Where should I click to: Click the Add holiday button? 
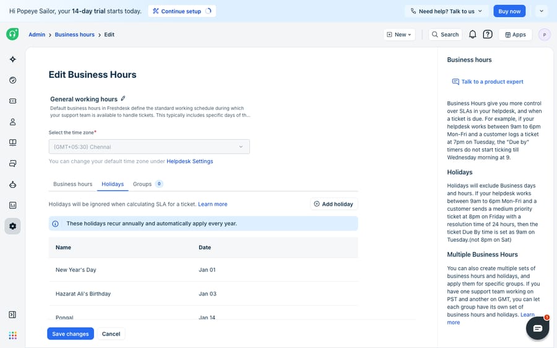point(334,204)
